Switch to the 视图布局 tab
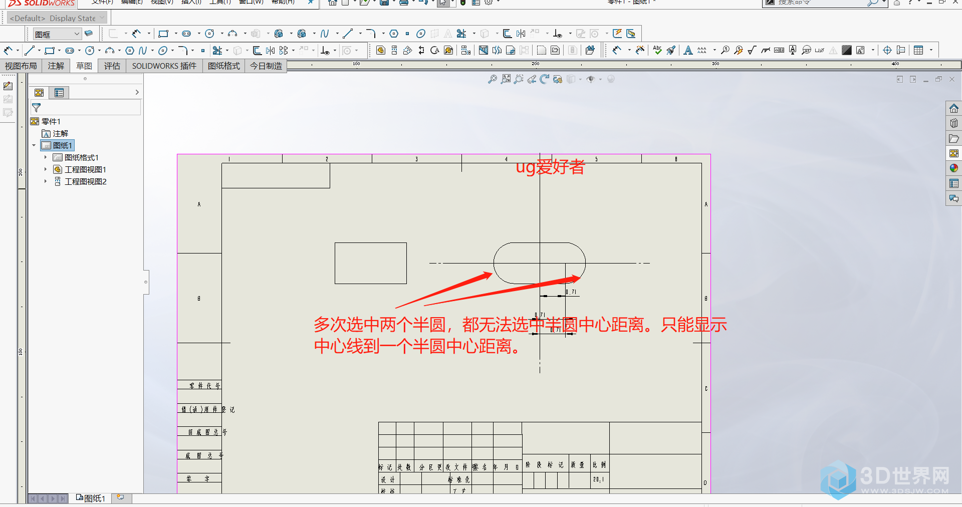This screenshot has height=507, width=962. coord(21,66)
